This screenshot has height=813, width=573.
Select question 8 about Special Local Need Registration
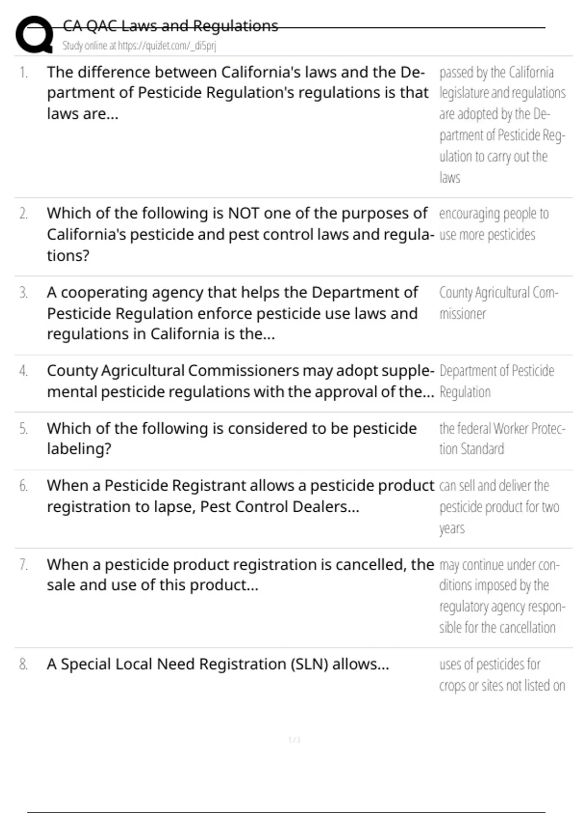click(218, 664)
